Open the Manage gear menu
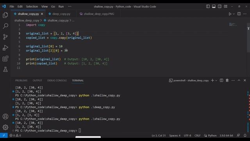The width and height of the screenshot is (250, 141). (5, 127)
